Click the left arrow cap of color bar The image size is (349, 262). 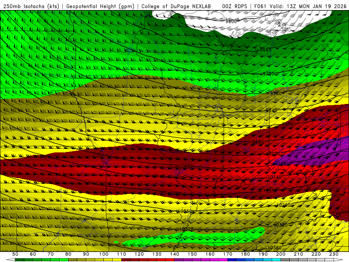point(10,260)
